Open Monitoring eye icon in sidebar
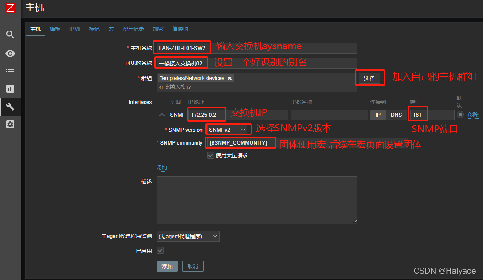483x280 pixels. [10, 54]
